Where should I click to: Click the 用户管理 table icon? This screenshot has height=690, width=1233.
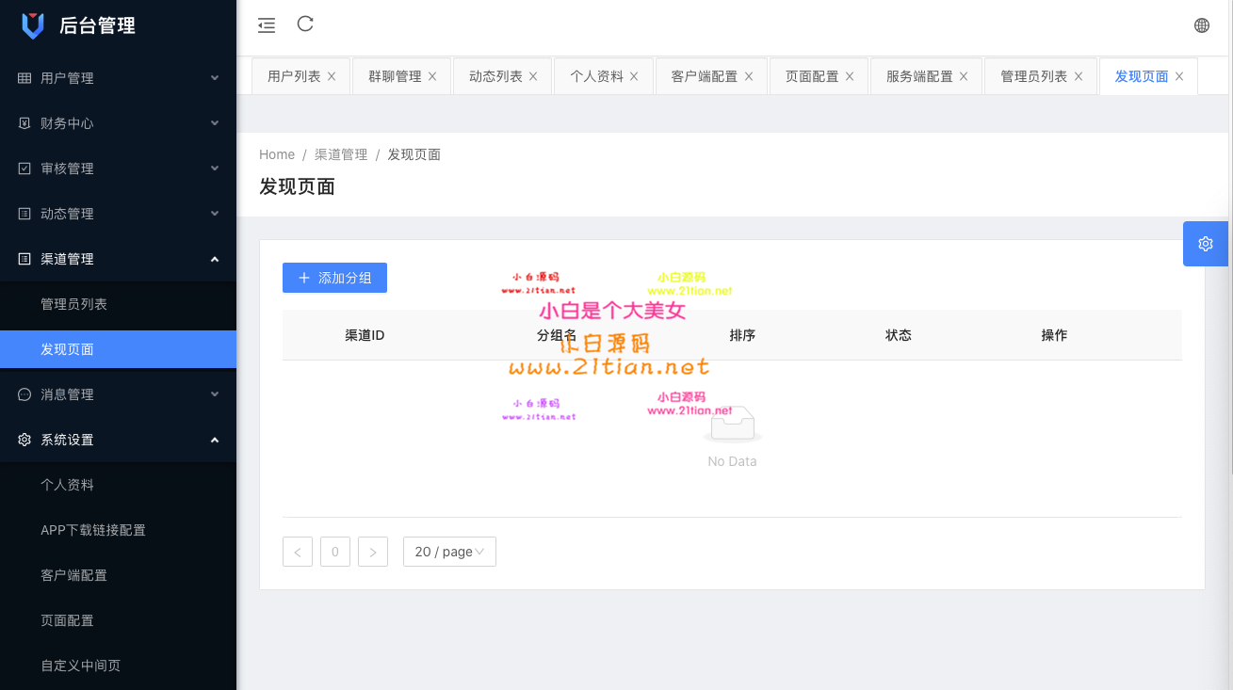click(24, 78)
